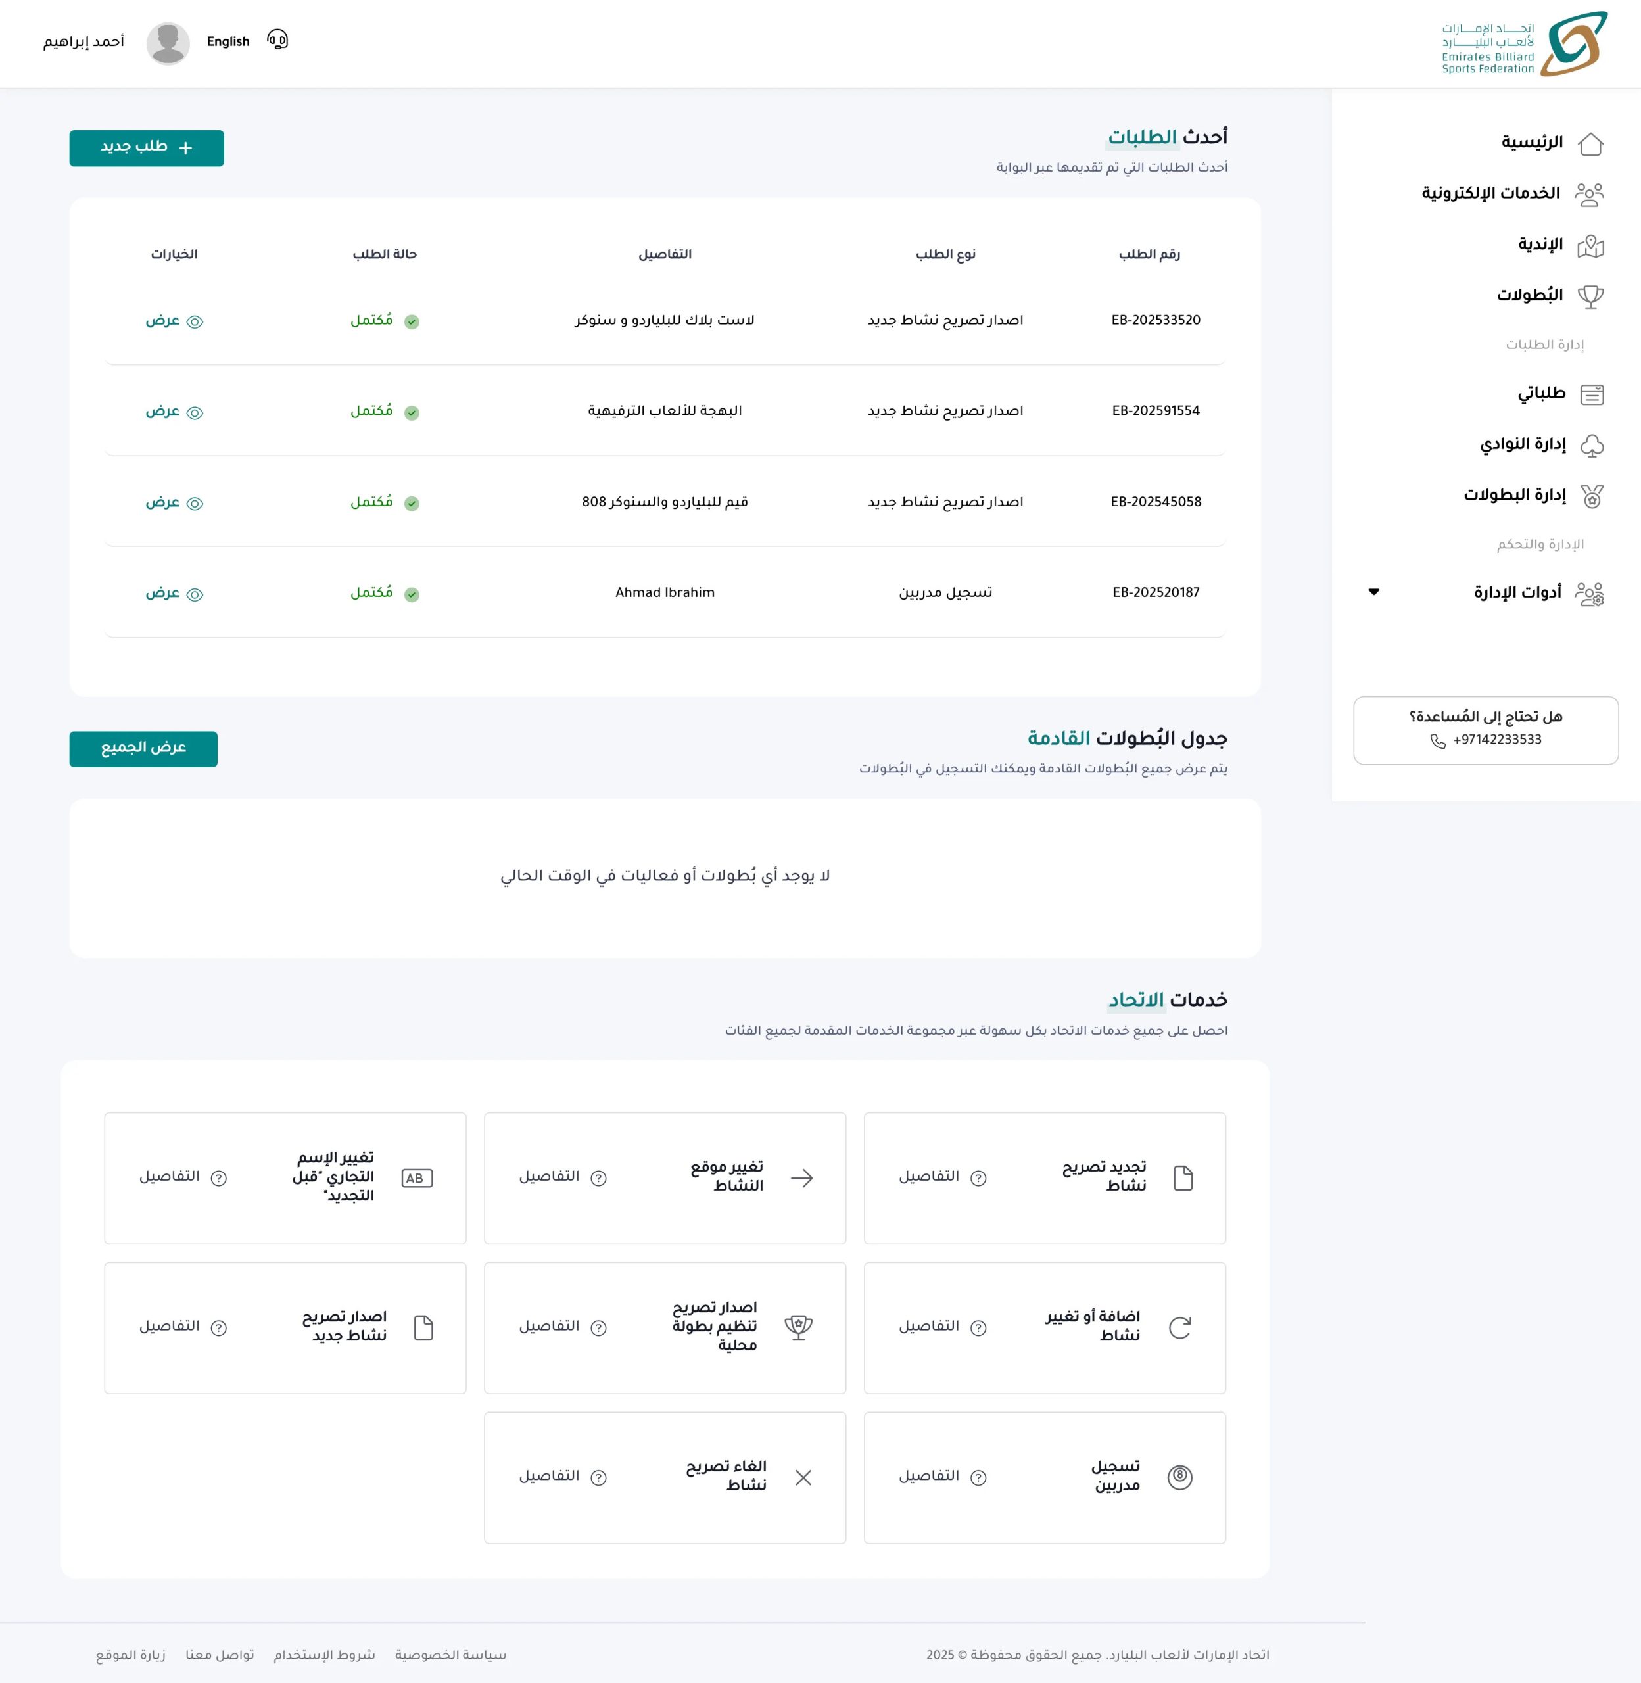The height and width of the screenshot is (1683, 1641).
Task: Click the medal icon for إدارة البطولات
Action: coord(1591,496)
